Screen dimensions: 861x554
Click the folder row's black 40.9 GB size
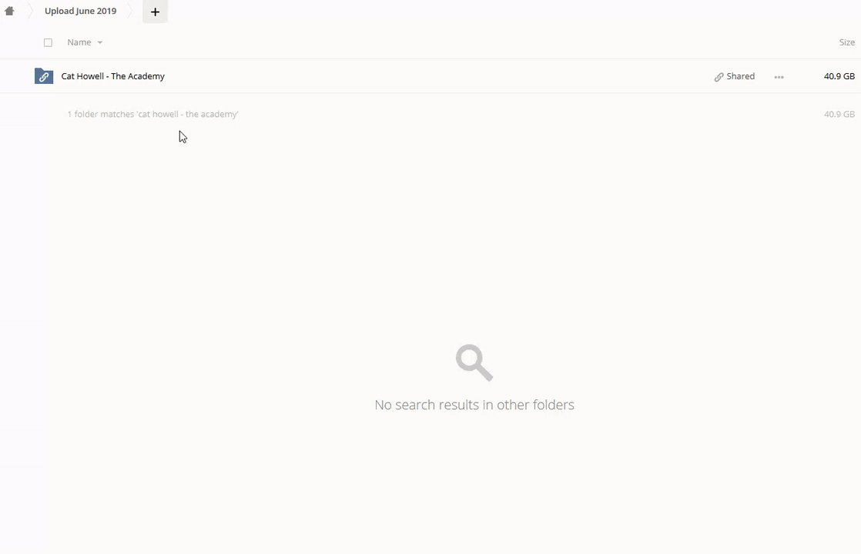(x=839, y=76)
